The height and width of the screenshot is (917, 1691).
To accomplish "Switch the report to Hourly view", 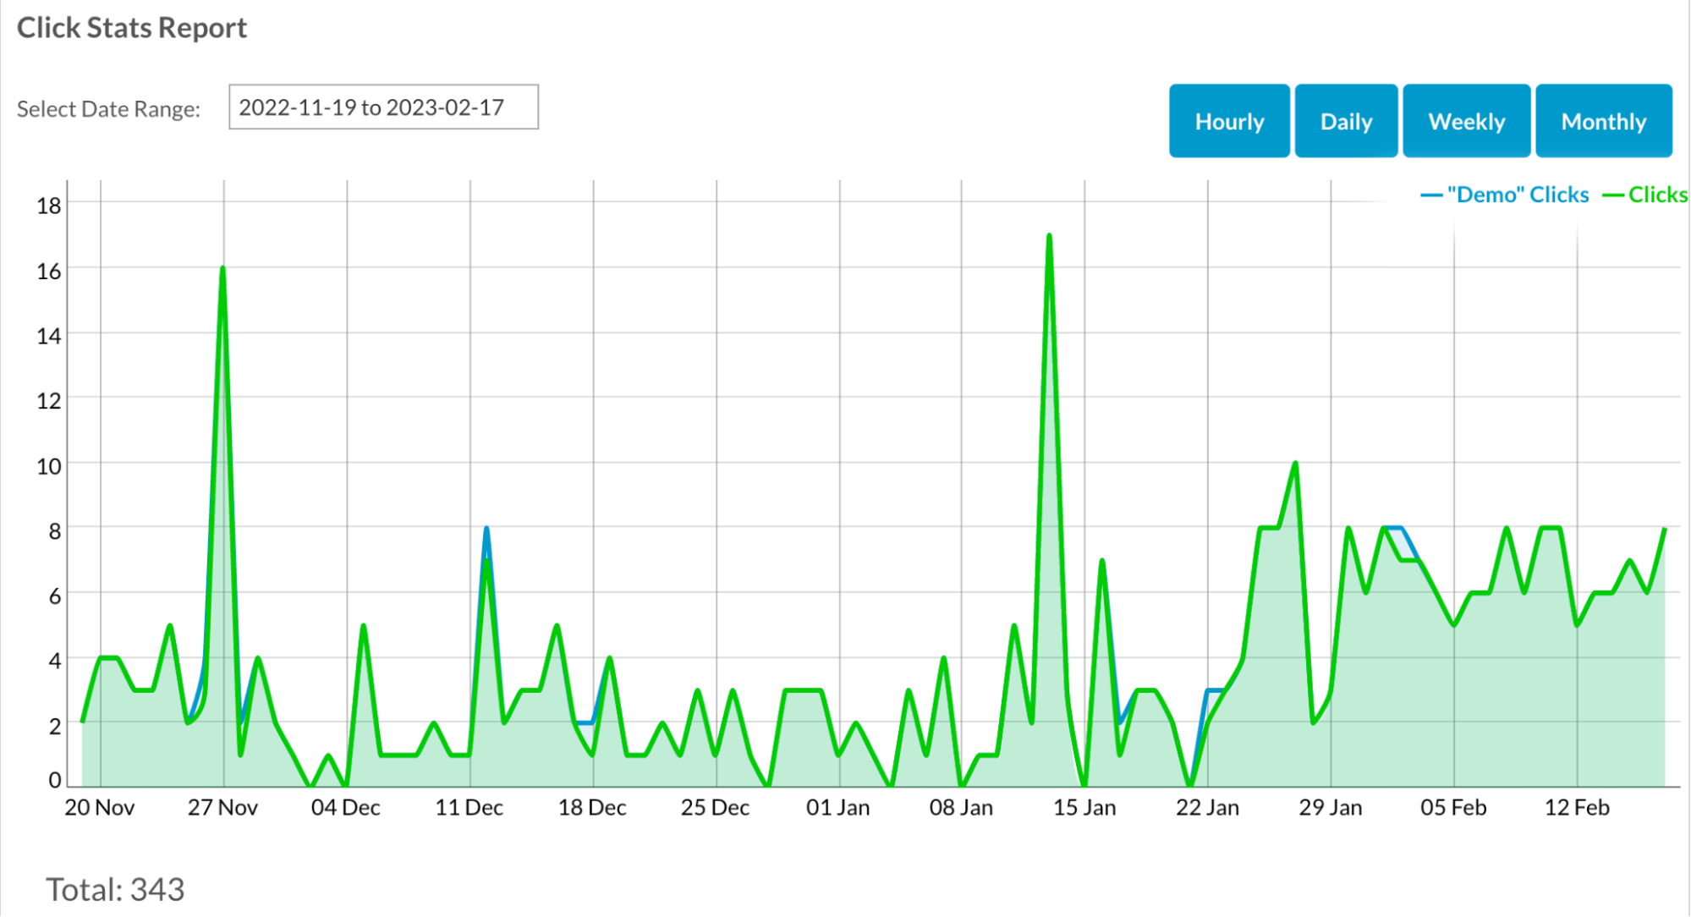I will point(1228,121).
